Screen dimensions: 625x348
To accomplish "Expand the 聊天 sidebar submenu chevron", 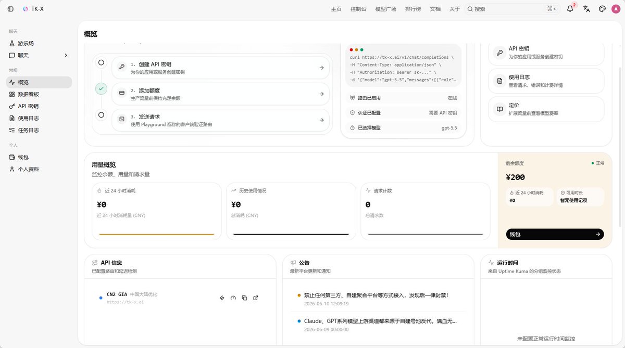I will 66,55.
